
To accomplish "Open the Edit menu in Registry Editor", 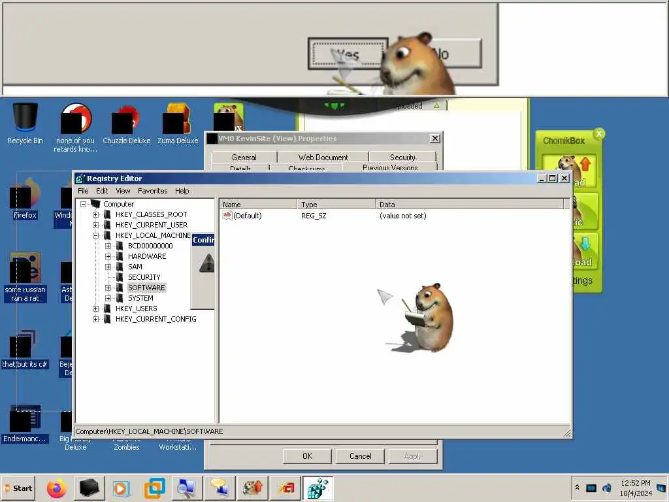I will (102, 191).
